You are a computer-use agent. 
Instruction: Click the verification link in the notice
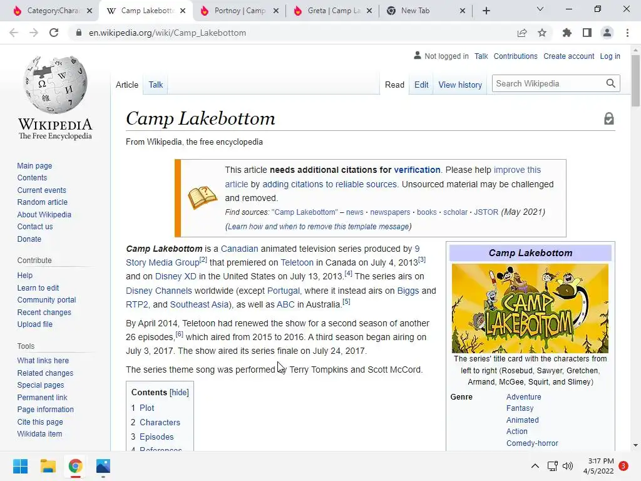[x=417, y=170]
